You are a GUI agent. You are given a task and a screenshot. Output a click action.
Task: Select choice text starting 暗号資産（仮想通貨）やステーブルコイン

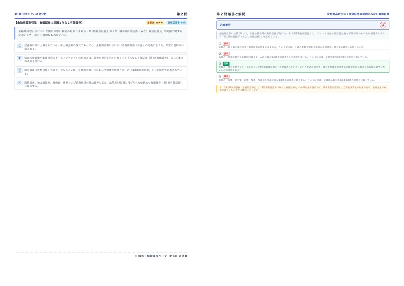coord(103,72)
